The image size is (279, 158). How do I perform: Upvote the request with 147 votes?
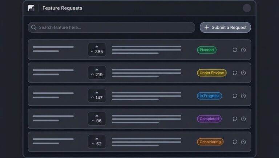(x=97, y=96)
